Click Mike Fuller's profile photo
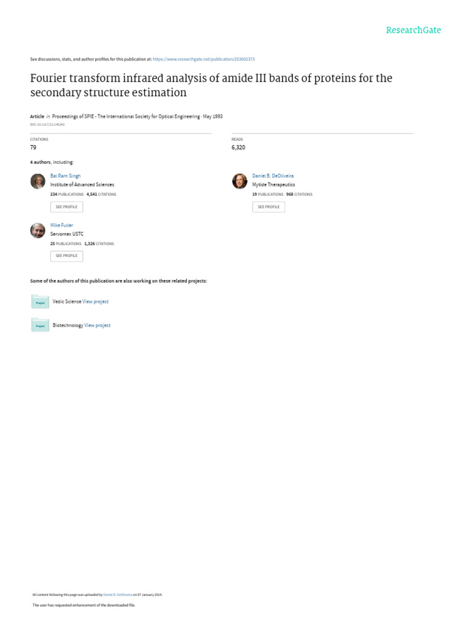The image size is (464, 619). pos(37,230)
